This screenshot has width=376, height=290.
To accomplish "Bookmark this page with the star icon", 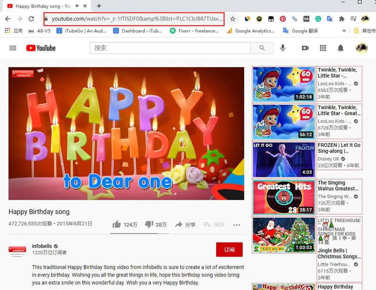I will (x=232, y=19).
